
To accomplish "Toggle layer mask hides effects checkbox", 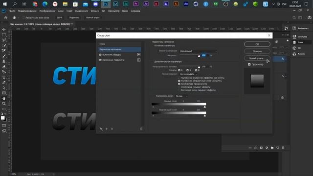I will [179, 87].
